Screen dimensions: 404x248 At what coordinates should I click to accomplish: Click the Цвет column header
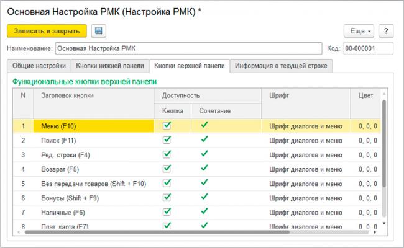coord(365,104)
